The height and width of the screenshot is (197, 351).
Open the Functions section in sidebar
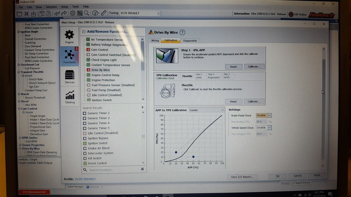pyautogui.click(x=69, y=56)
